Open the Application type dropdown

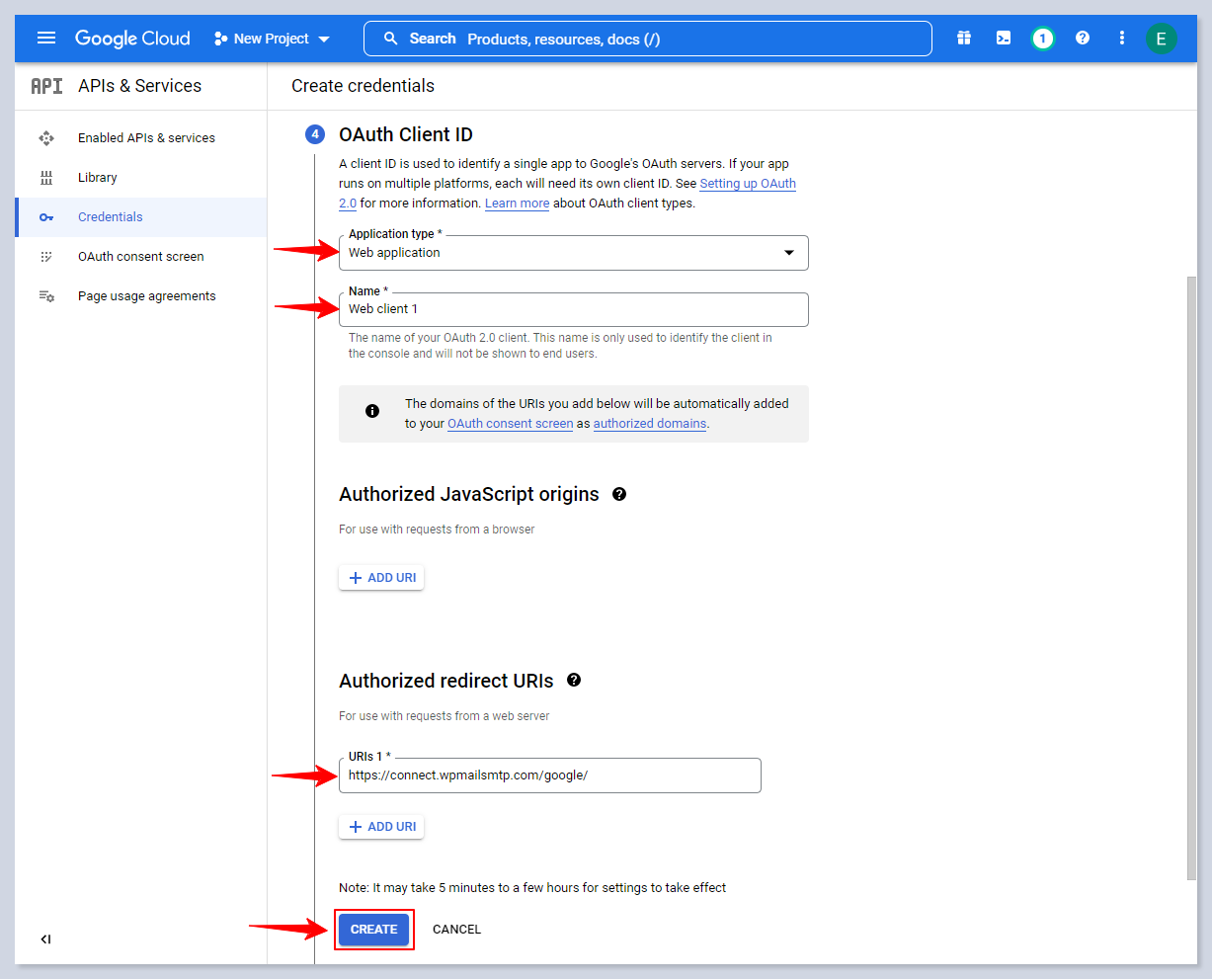[x=574, y=253]
